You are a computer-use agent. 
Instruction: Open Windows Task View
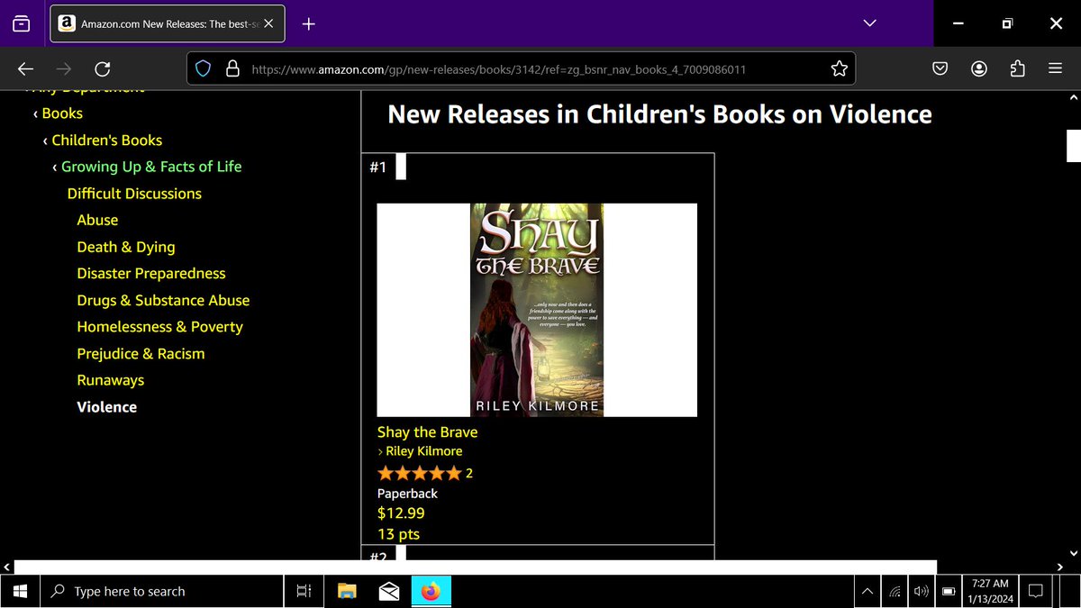(304, 592)
